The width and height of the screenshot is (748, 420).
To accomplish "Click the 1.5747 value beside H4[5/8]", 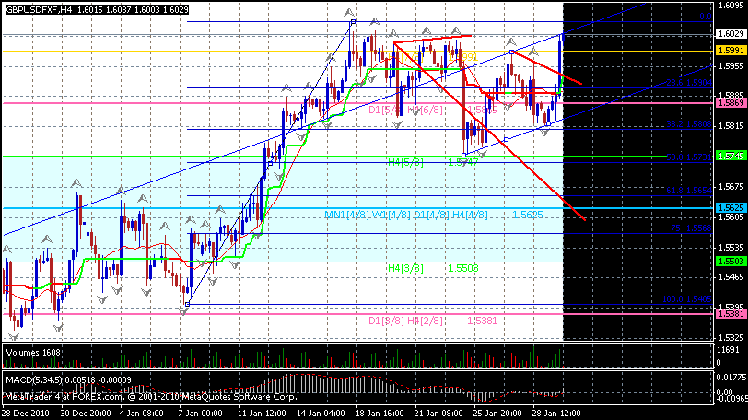I will tap(463, 162).
